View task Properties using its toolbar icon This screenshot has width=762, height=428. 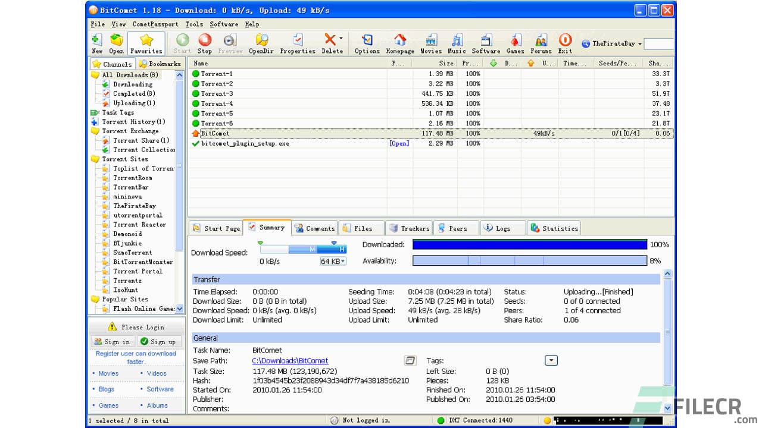[x=297, y=43]
